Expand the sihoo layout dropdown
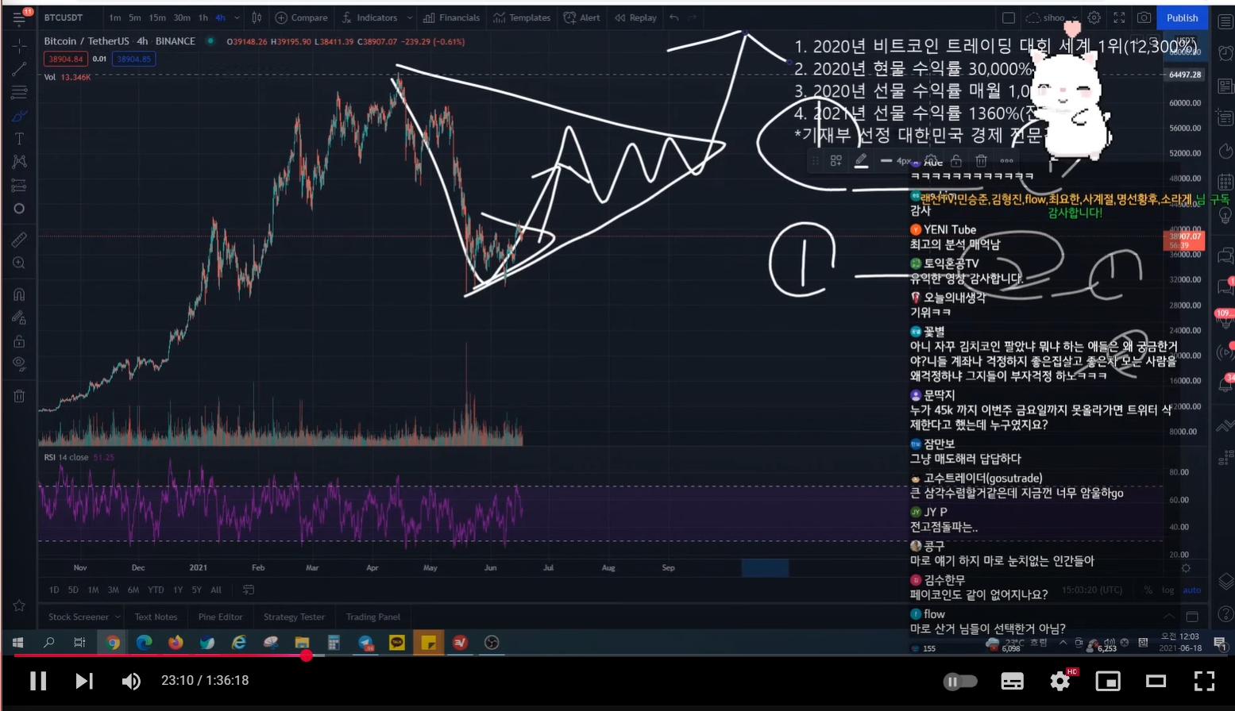The image size is (1235, 711). pos(1075,17)
